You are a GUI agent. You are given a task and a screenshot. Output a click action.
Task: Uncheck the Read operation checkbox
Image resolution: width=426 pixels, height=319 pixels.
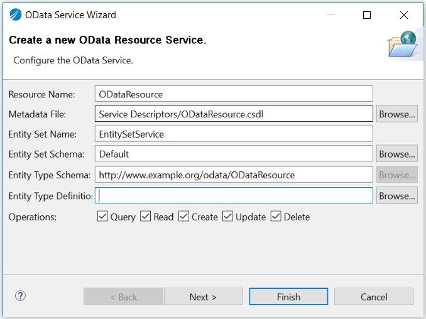[x=146, y=217]
